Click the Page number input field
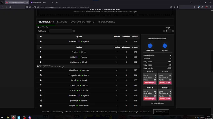 [x=169, y=31]
